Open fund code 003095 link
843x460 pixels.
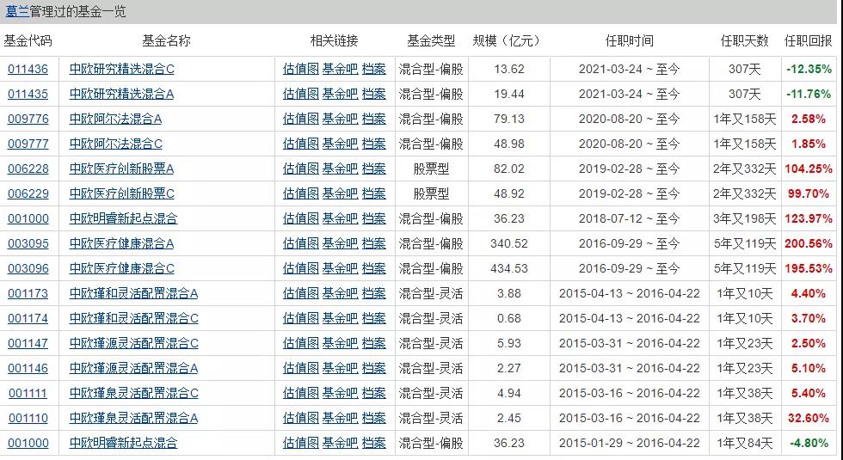(x=28, y=243)
